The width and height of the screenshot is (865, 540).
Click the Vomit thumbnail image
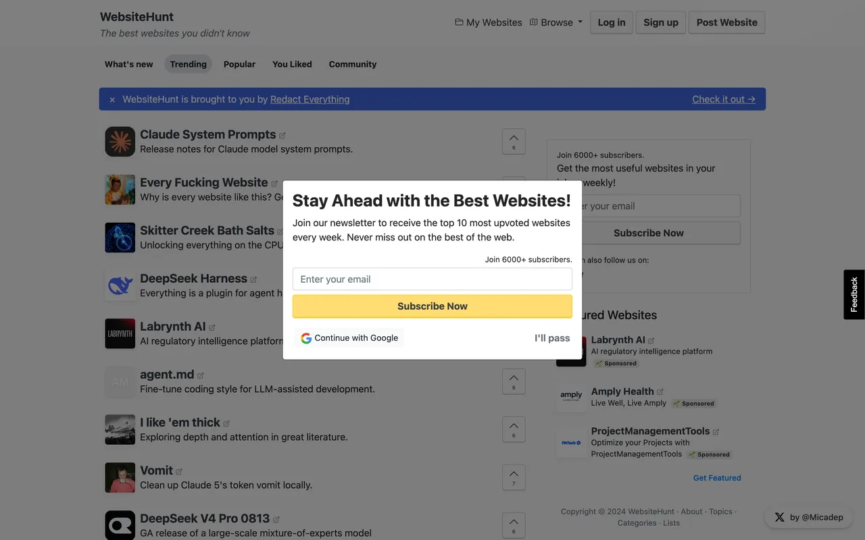tap(120, 477)
